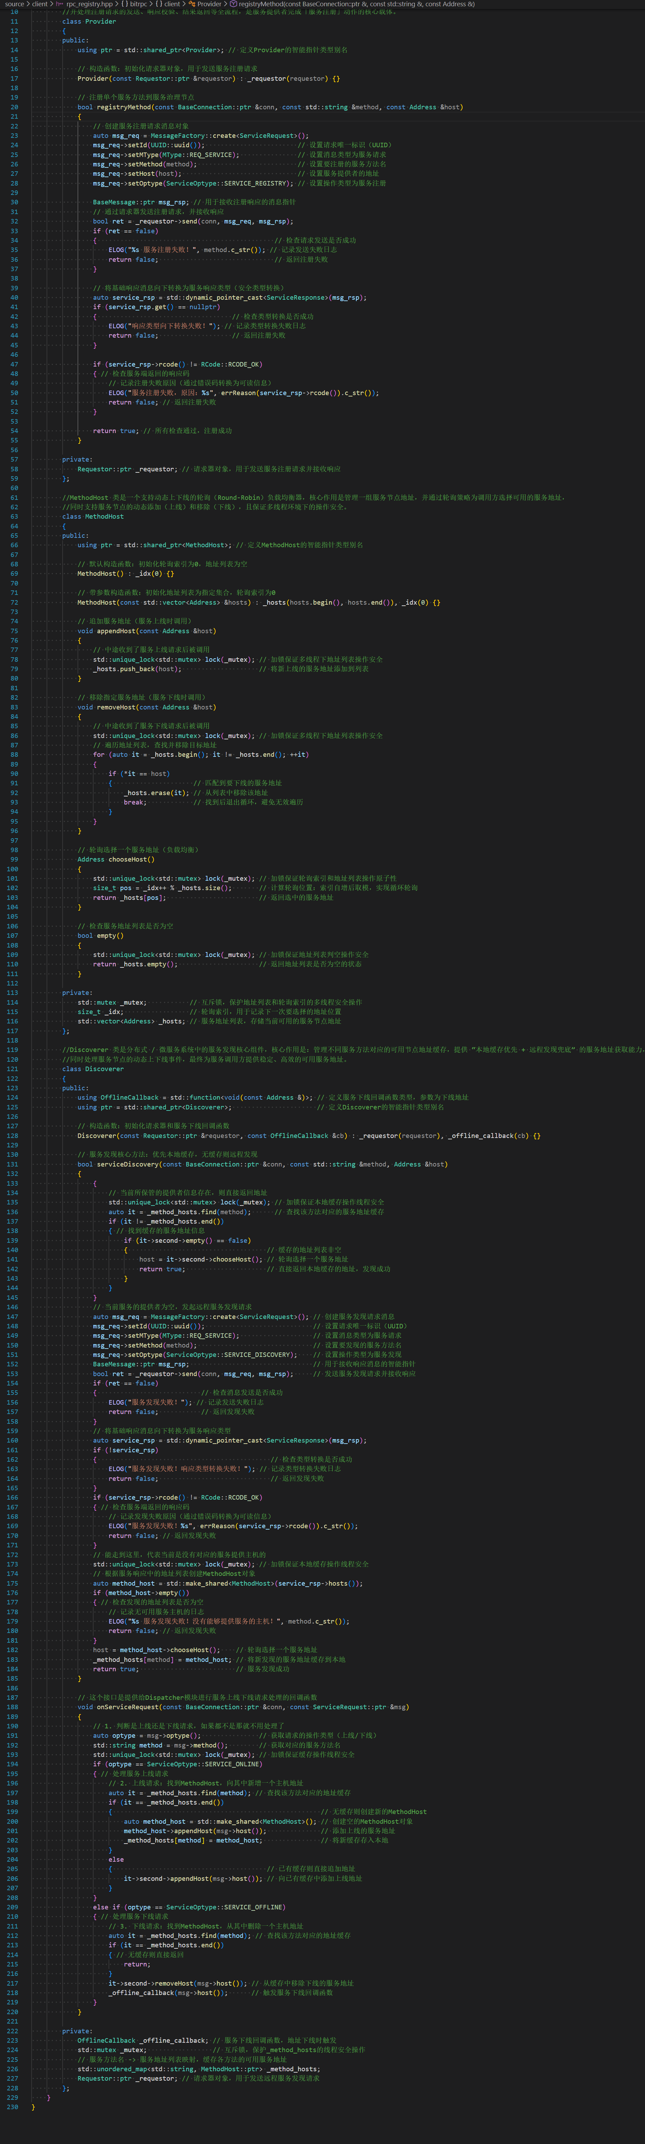Image resolution: width=645 pixels, height=2144 pixels.
Task: Click "void appendHost(const Address &host)" line
Action: pos(147,631)
